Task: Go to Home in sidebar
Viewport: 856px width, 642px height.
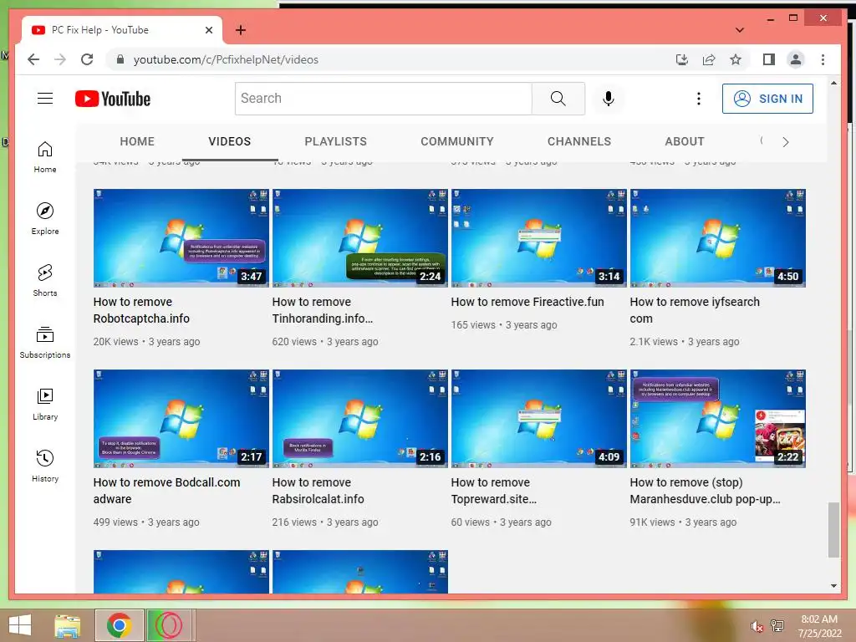Action: click(x=45, y=157)
